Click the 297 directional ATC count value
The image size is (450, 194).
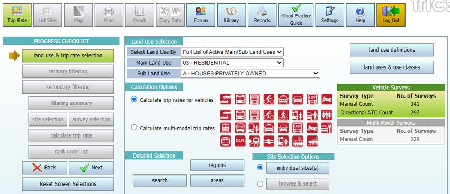[x=415, y=113]
